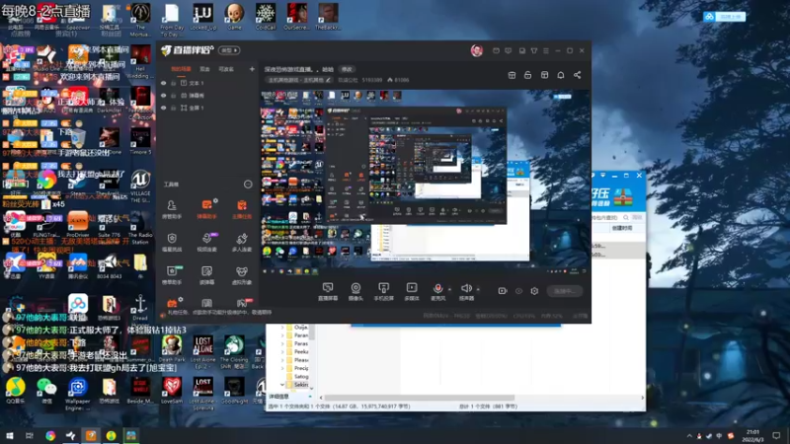Mute the 麦克风 microphone
790x444 pixels.
437,291
